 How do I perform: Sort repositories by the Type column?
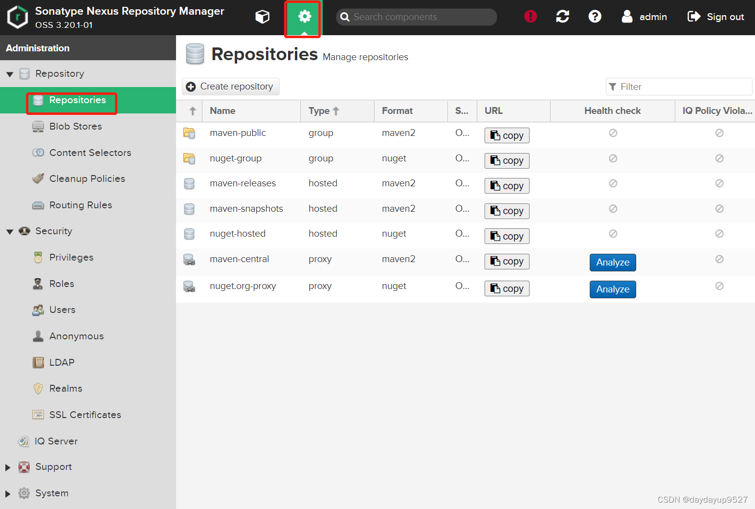[x=337, y=111]
